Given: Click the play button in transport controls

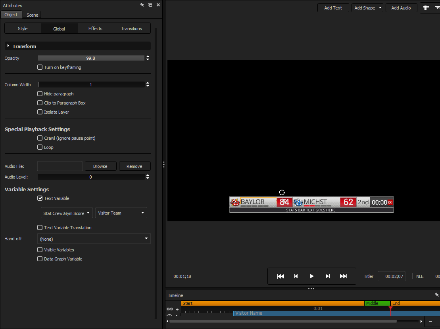Looking at the screenshot, I should [x=312, y=276].
